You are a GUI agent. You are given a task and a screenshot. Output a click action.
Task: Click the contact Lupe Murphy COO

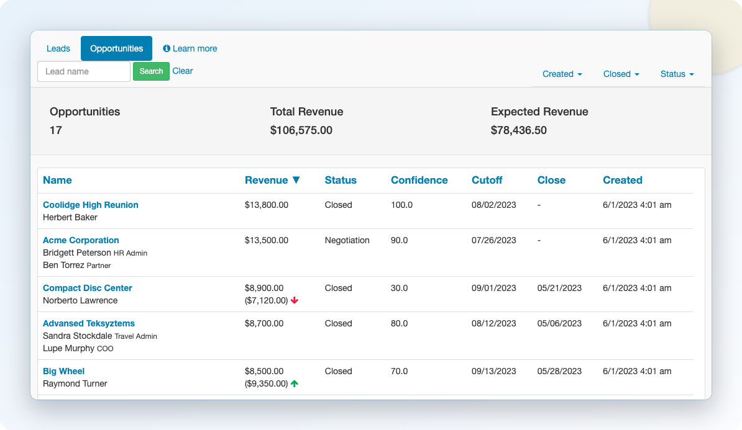pos(78,348)
